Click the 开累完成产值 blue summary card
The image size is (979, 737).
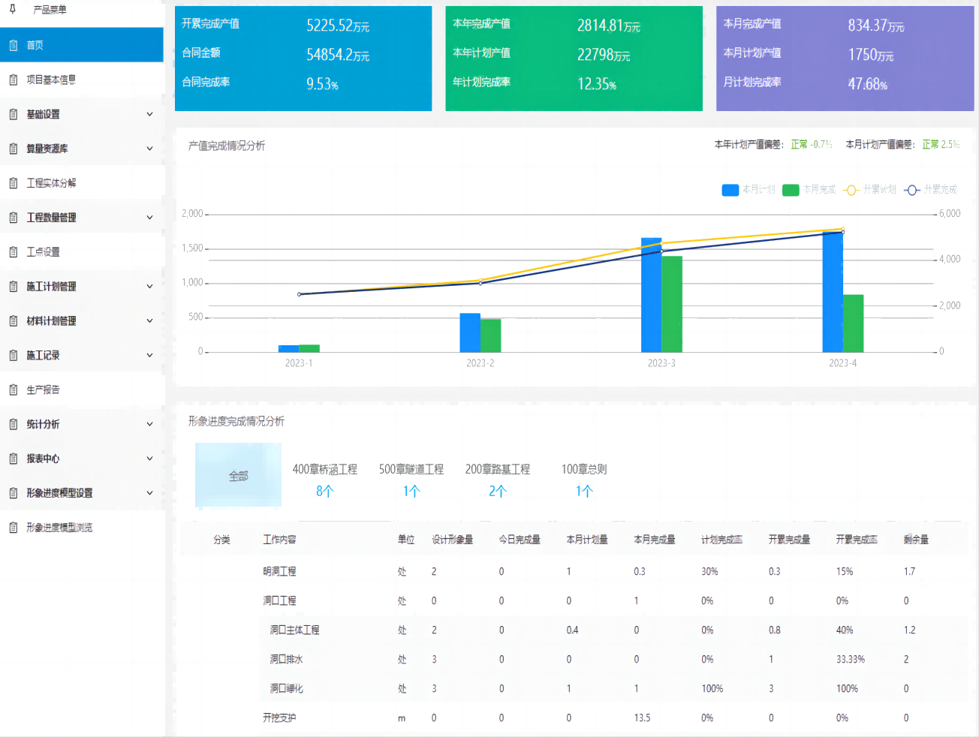[303, 59]
